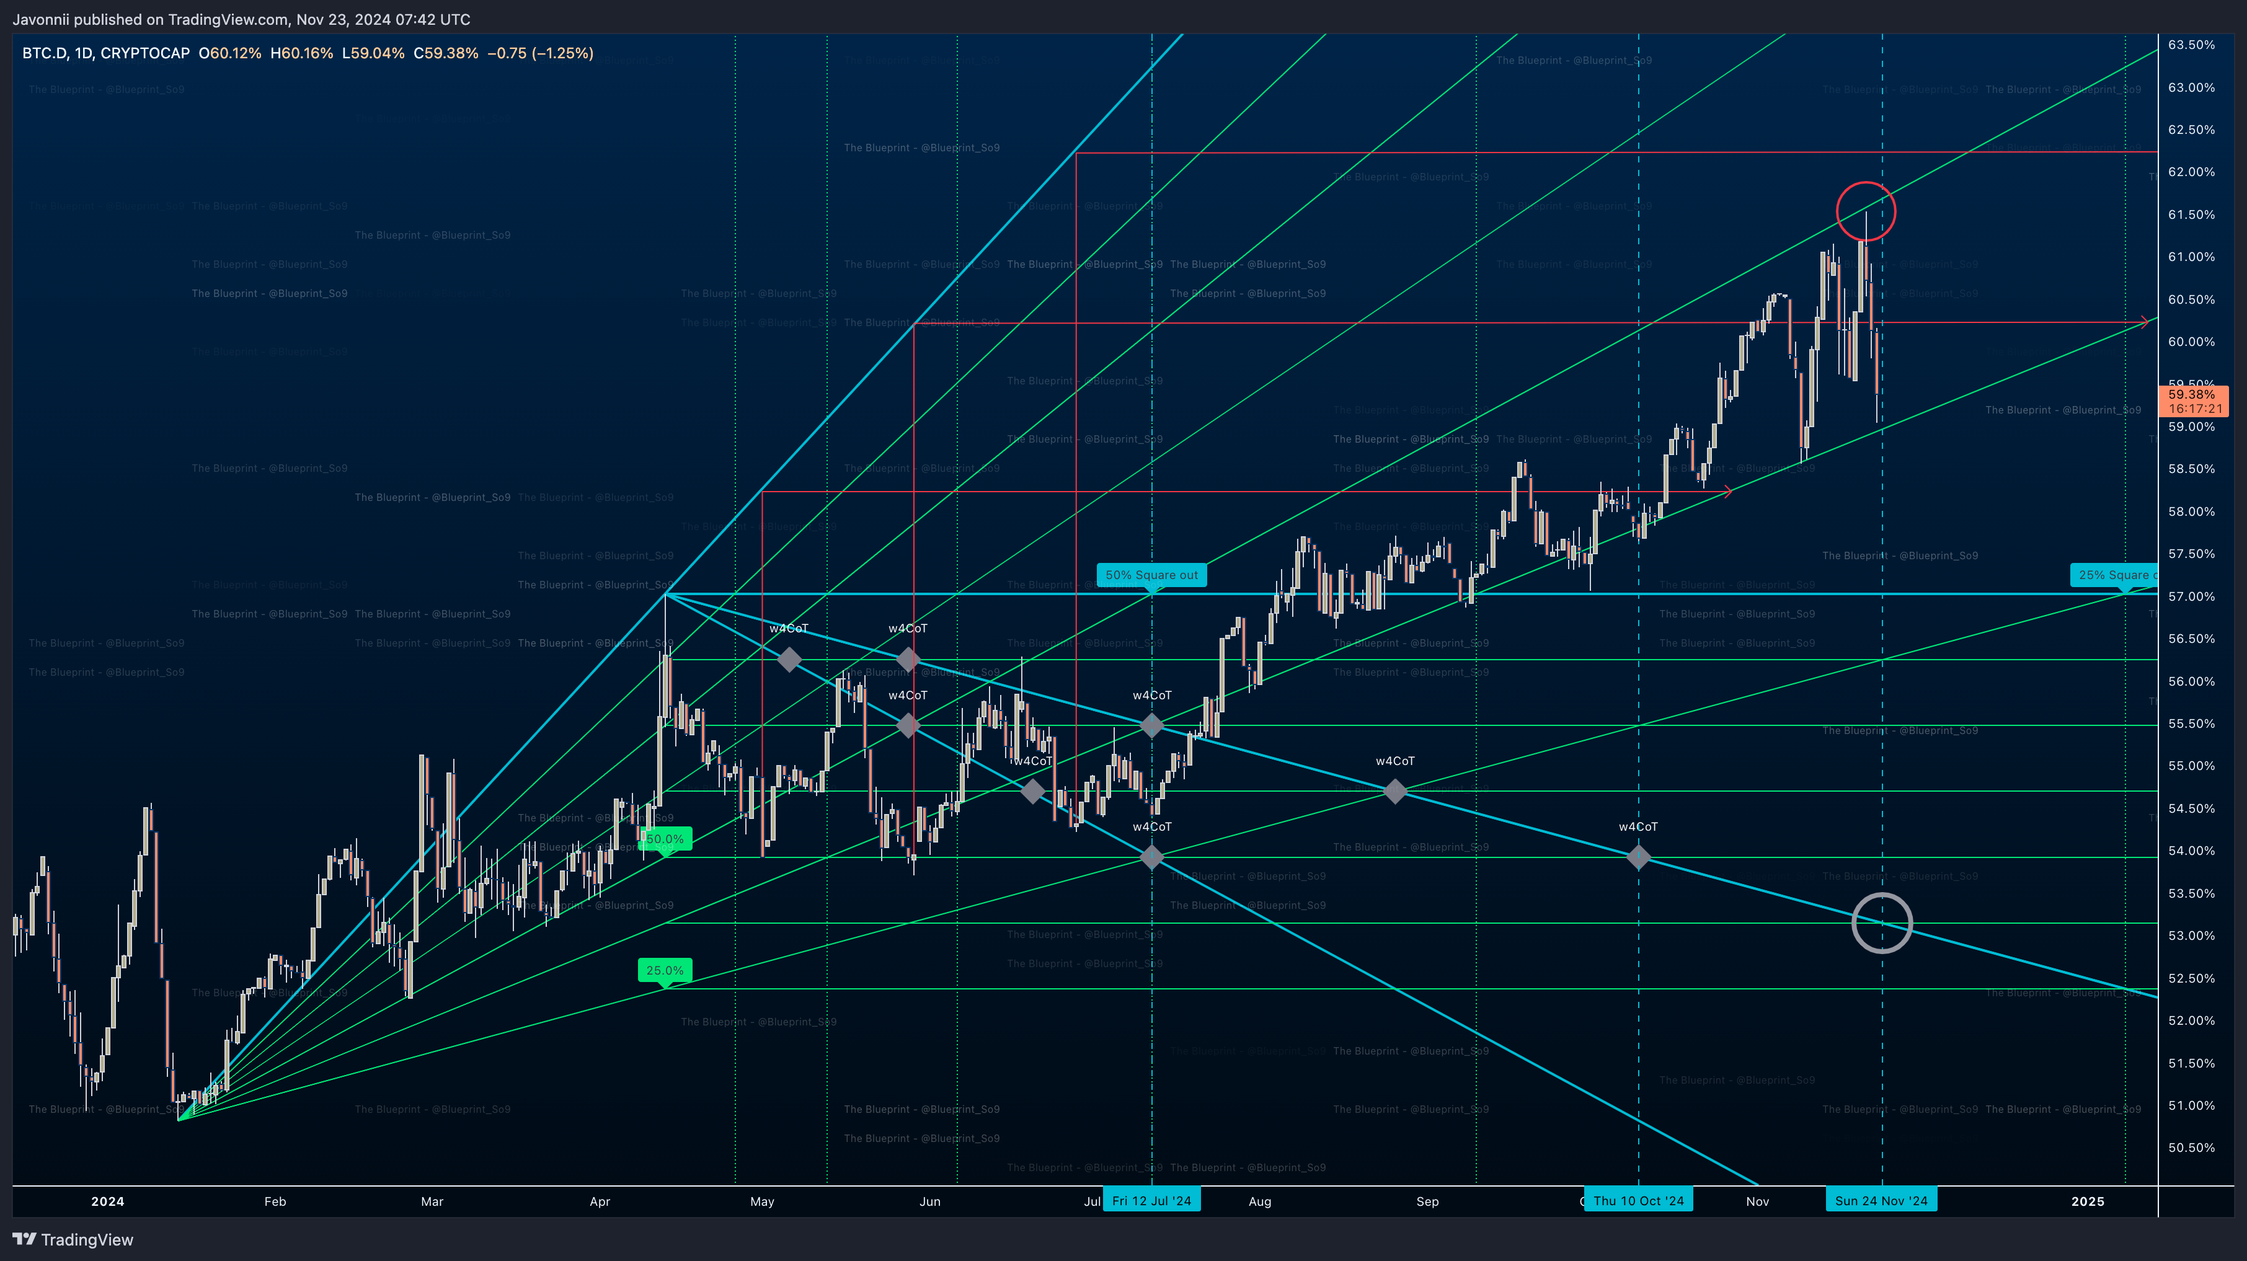2247x1261 pixels.
Task: Click the 'Apr' label on the time axis
Action: coord(600,1201)
